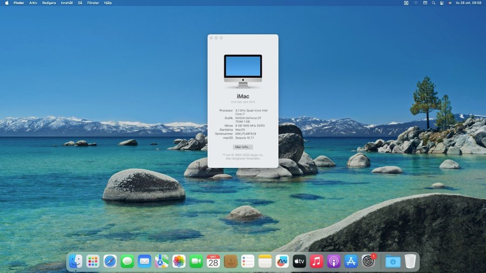This screenshot has height=273, width=486.
Task: Launch the Podcasts app
Action: click(334, 261)
